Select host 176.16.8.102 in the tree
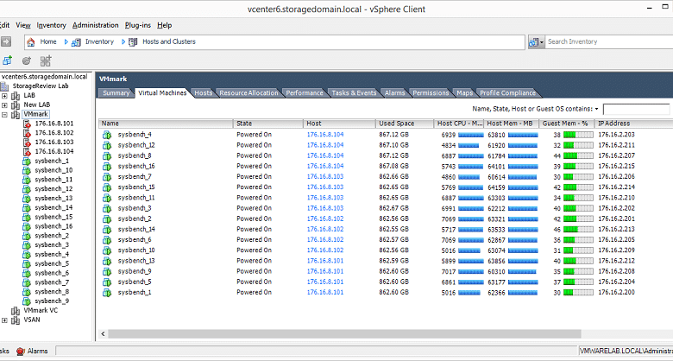The height and width of the screenshot is (361, 673). 54,133
